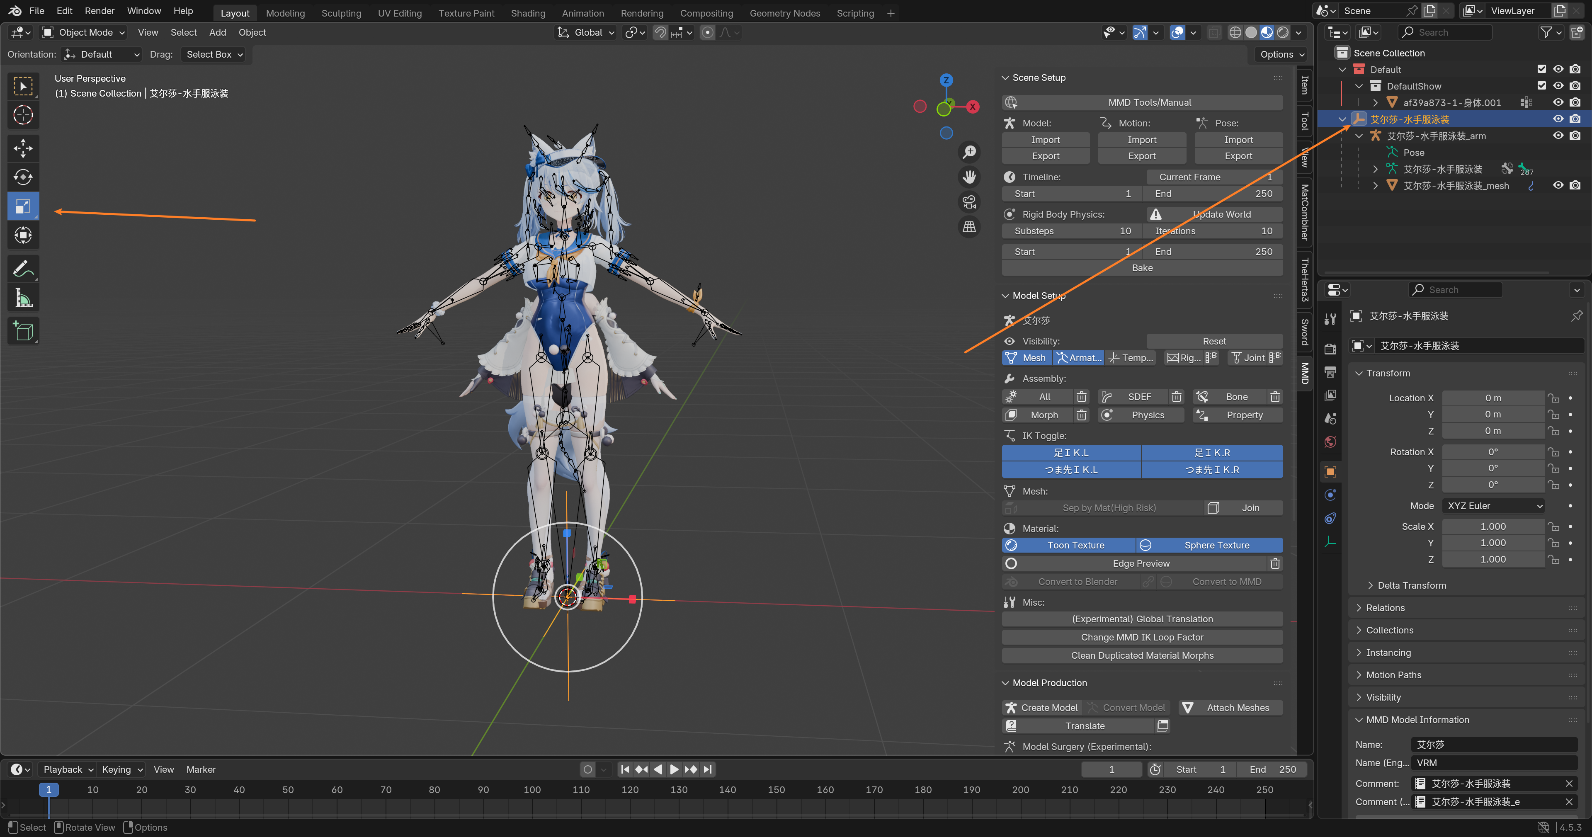The width and height of the screenshot is (1592, 837).
Task: Switch perspective/orthographic with grid icon
Action: click(x=969, y=228)
